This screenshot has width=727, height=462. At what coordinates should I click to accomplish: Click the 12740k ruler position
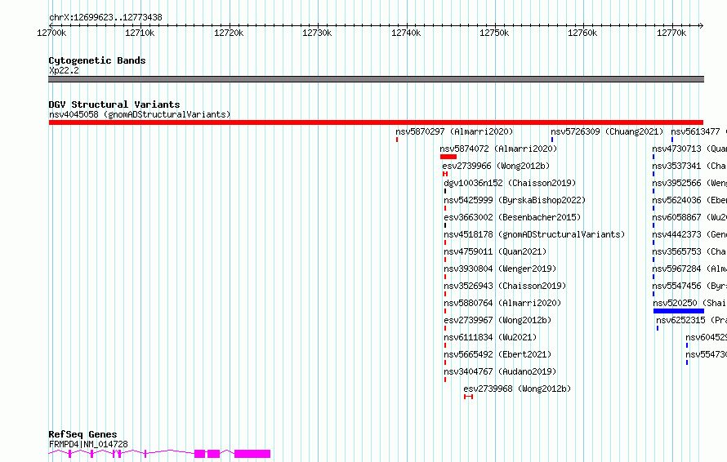point(406,33)
